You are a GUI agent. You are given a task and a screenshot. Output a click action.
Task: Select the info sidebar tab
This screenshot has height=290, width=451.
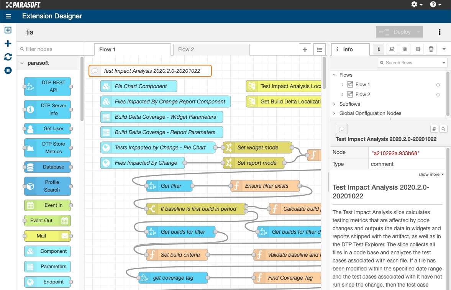[x=351, y=49]
